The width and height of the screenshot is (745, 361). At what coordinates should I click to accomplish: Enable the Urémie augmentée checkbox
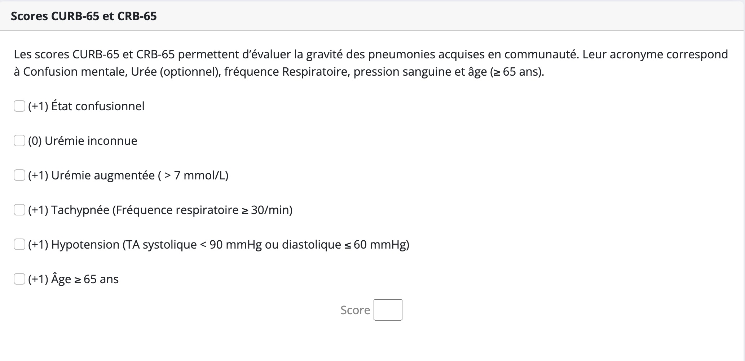pos(19,175)
